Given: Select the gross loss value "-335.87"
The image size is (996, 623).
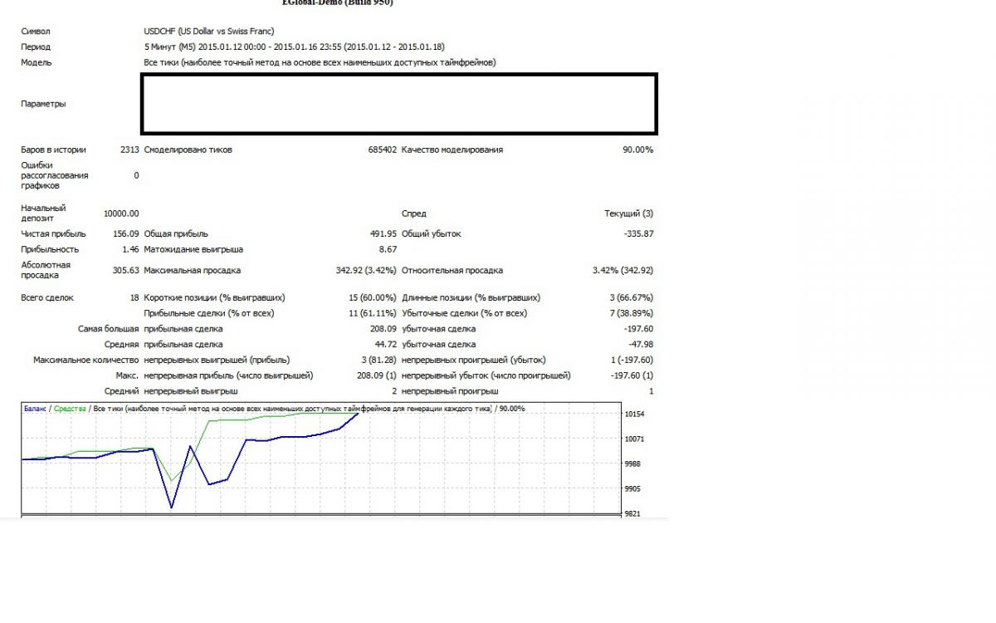Looking at the screenshot, I should [639, 234].
